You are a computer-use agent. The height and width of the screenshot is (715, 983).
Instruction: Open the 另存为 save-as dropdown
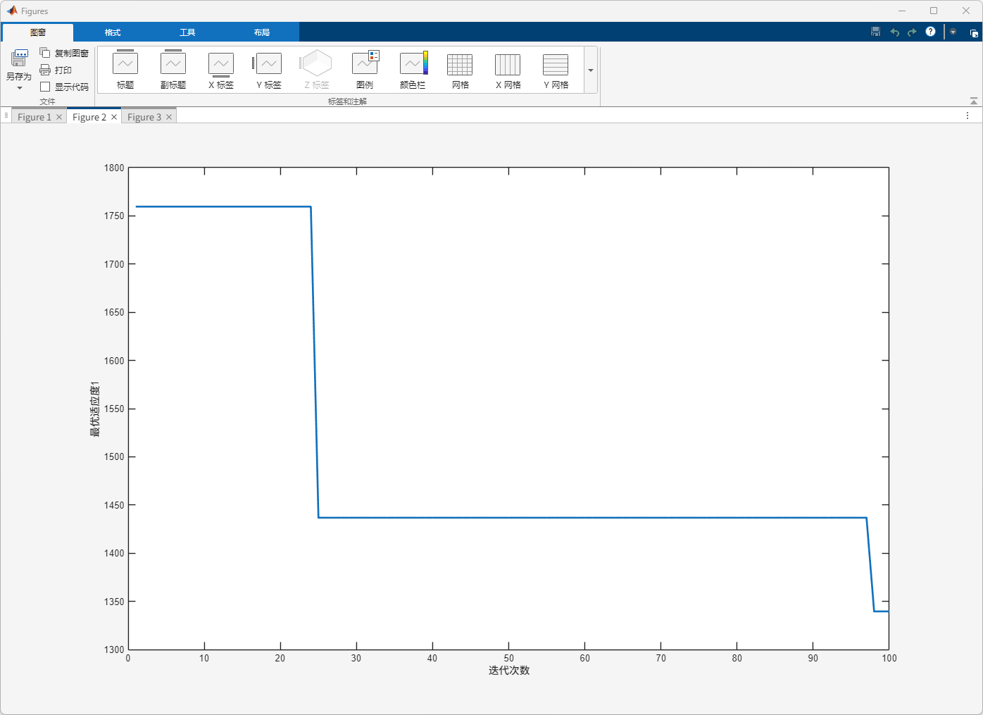pos(19,87)
